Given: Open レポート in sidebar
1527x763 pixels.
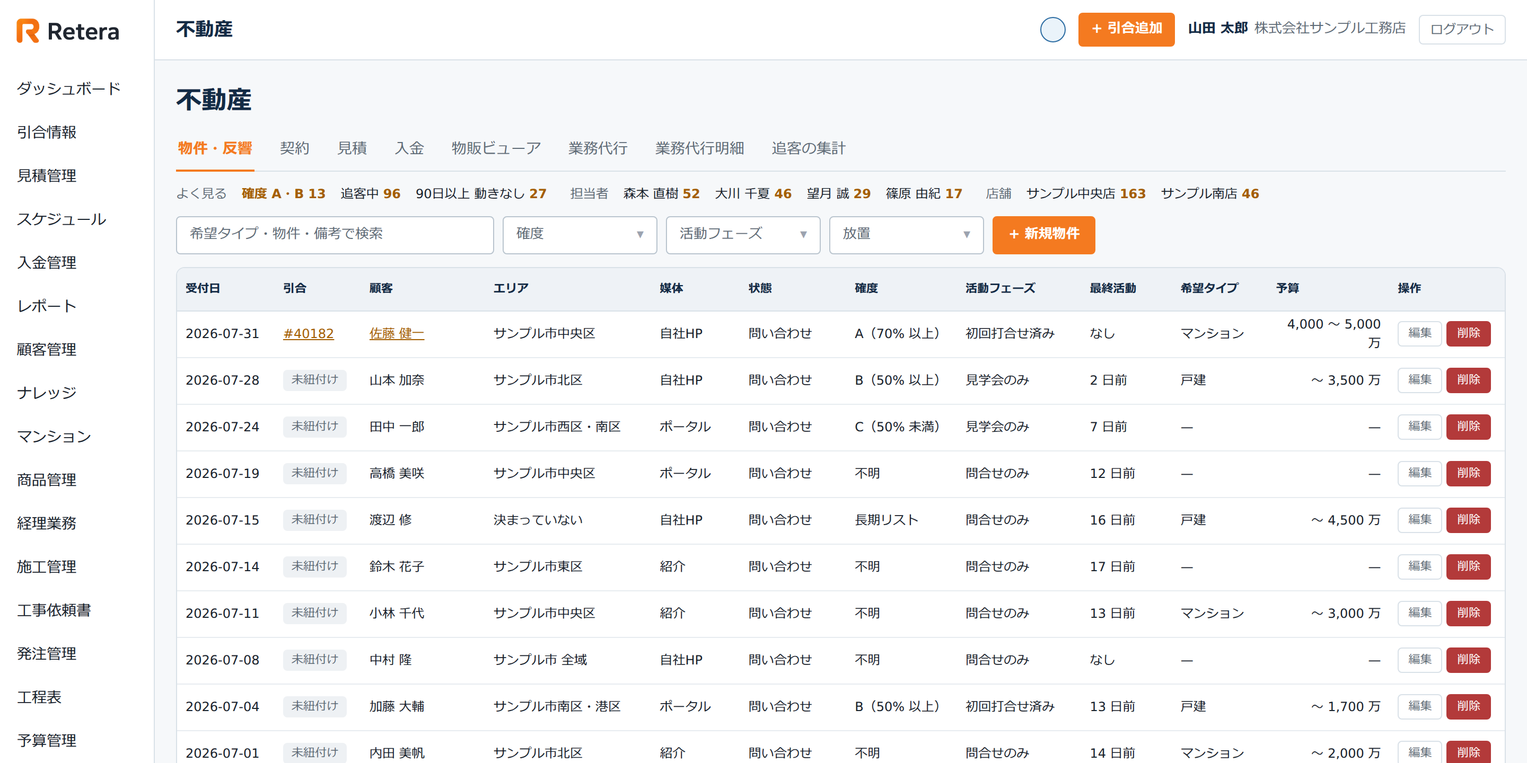Looking at the screenshot, I should click(x=46, y=306).
